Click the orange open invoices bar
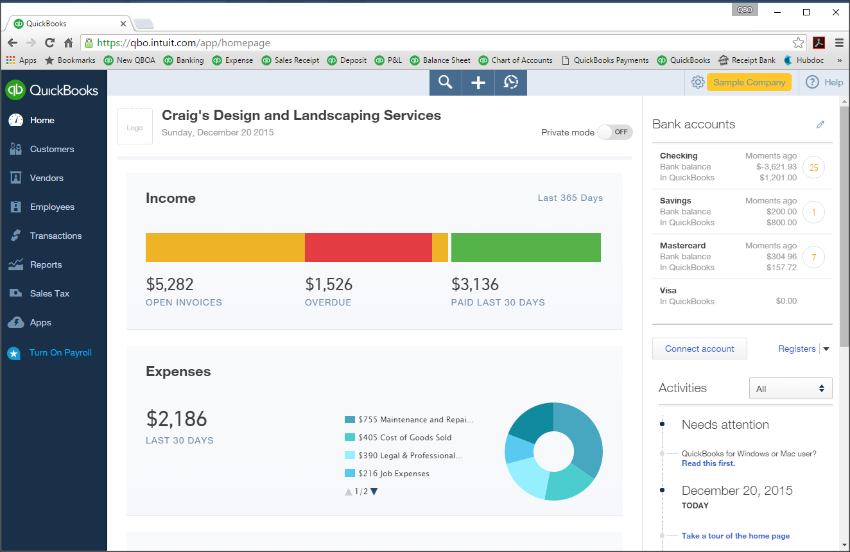The image size is (850, 552). click(x=225, y=247)
